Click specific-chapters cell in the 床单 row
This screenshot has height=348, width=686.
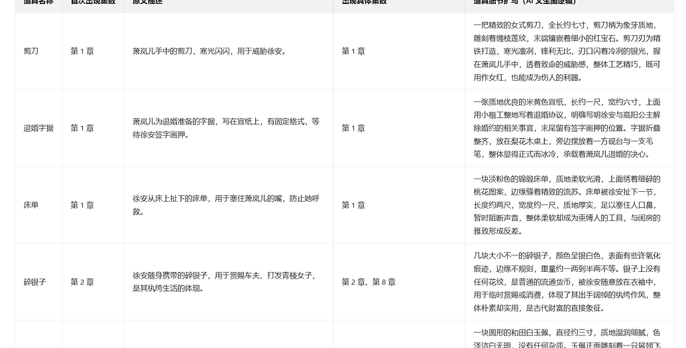353,205
